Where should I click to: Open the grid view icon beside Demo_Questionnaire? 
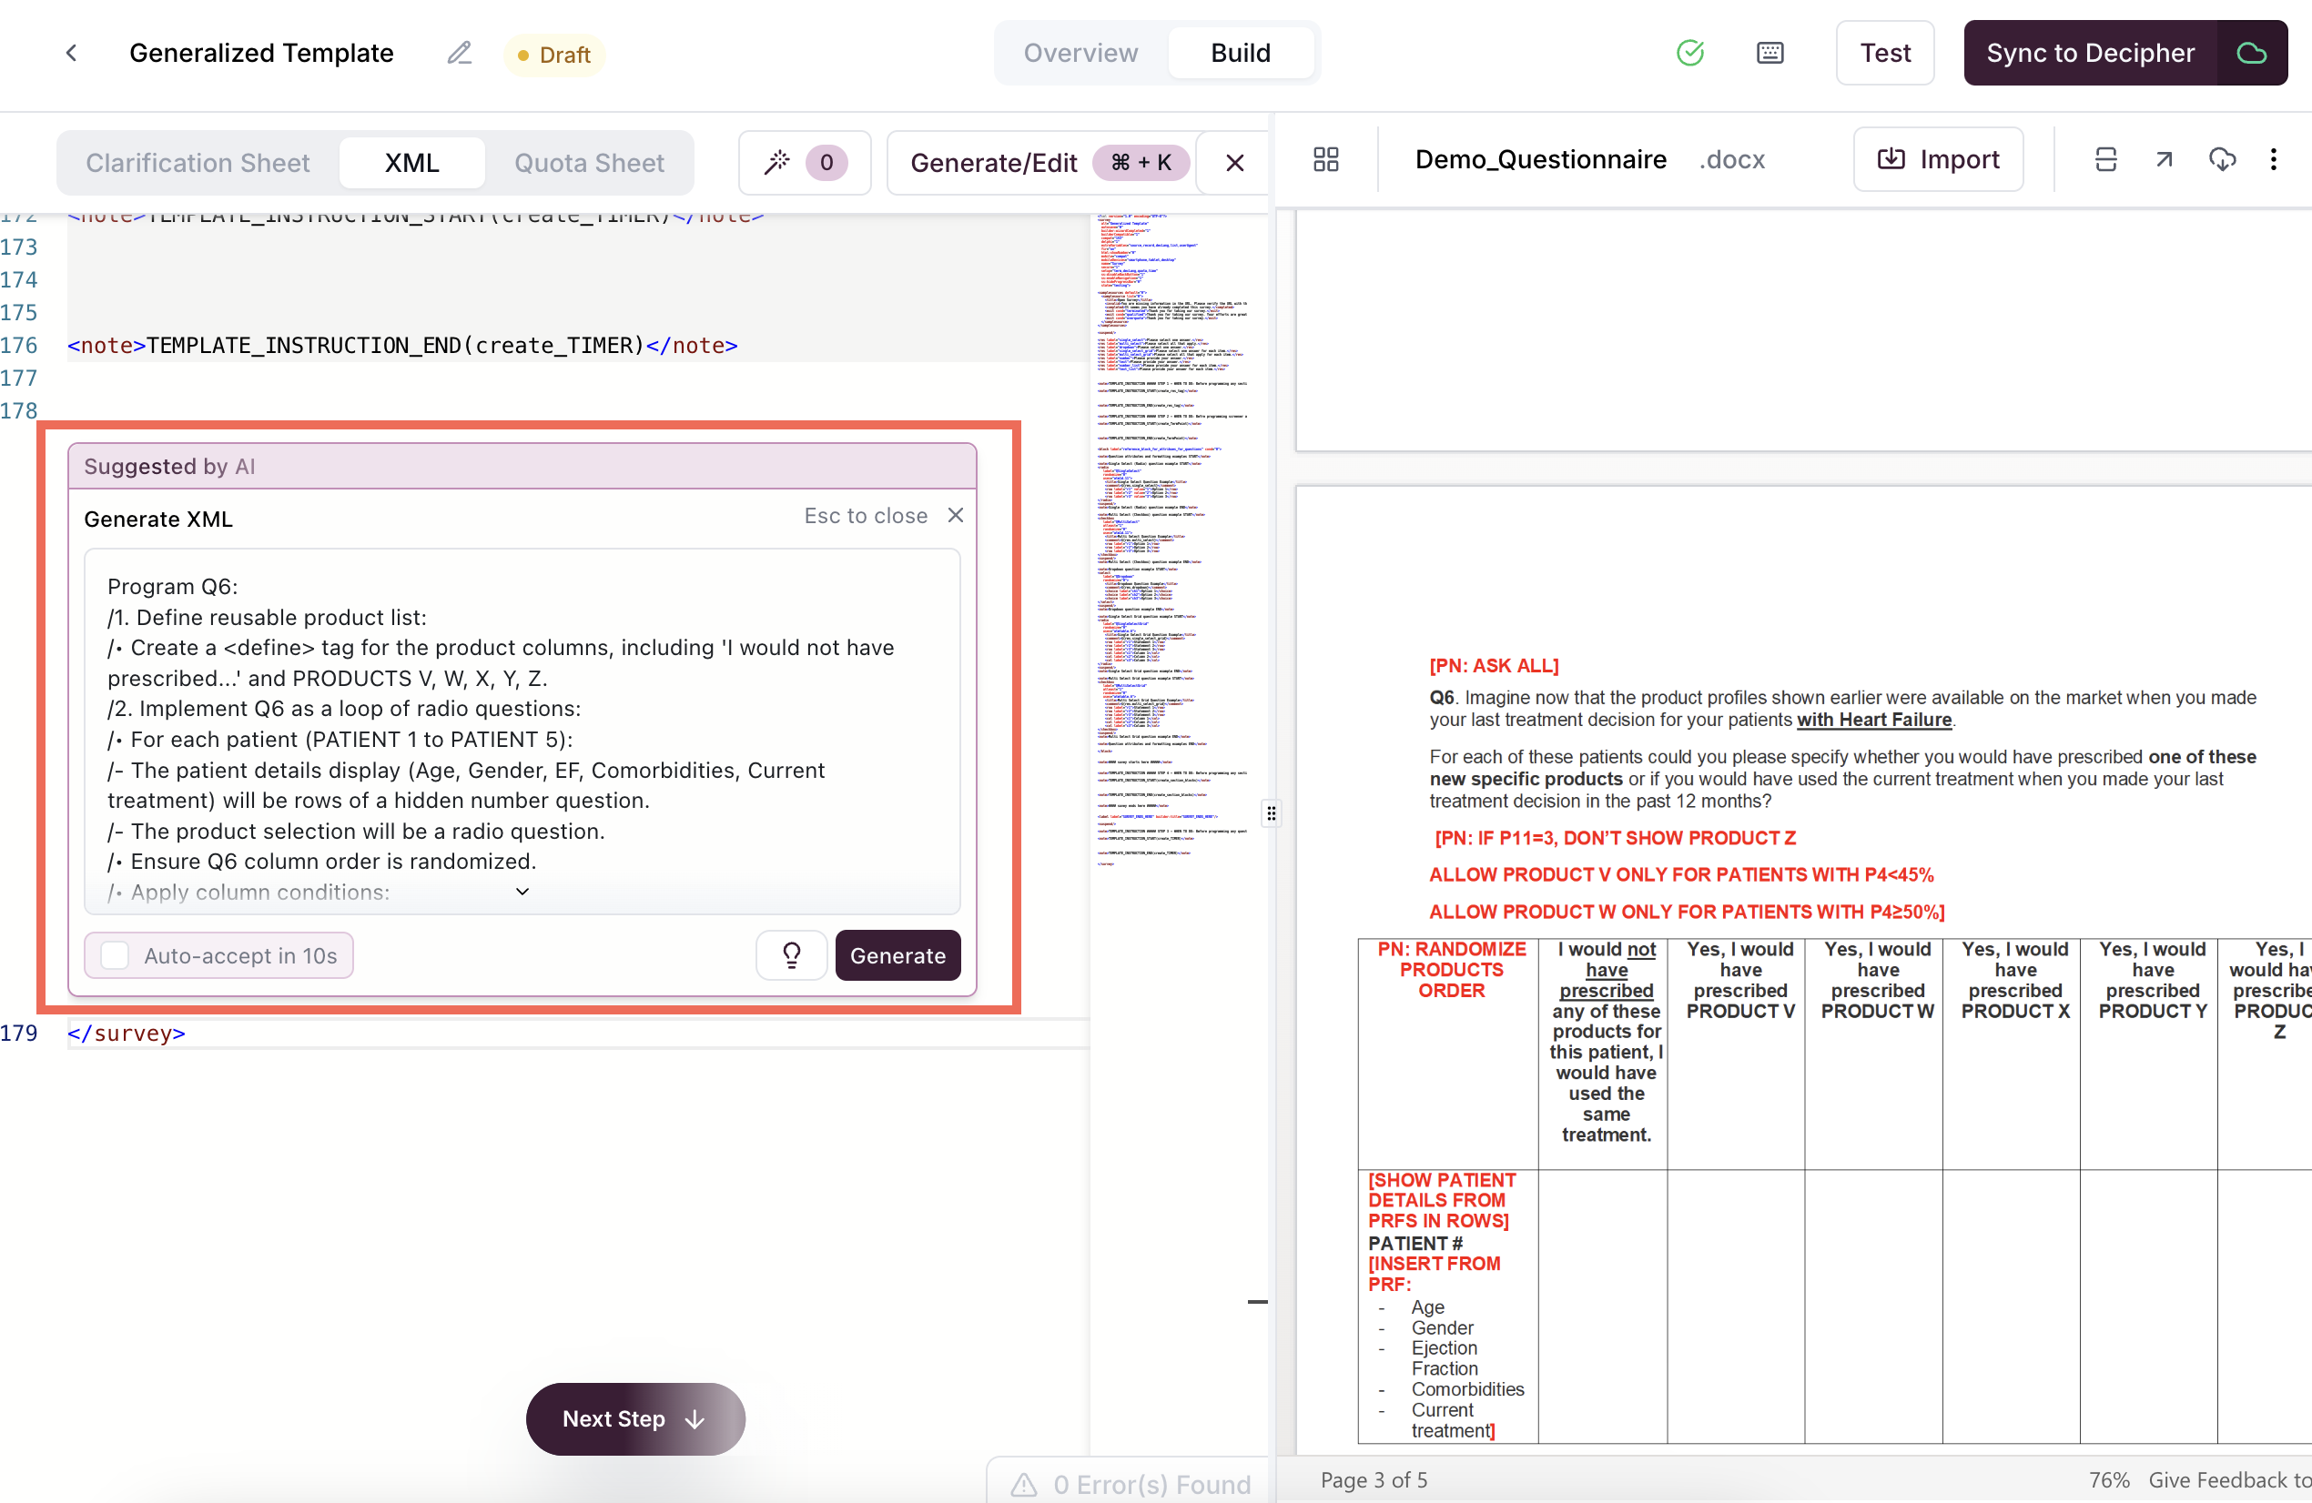[x=1325, y=159]
